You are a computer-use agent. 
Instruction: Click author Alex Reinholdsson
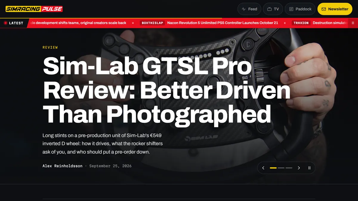pos(62,166)
